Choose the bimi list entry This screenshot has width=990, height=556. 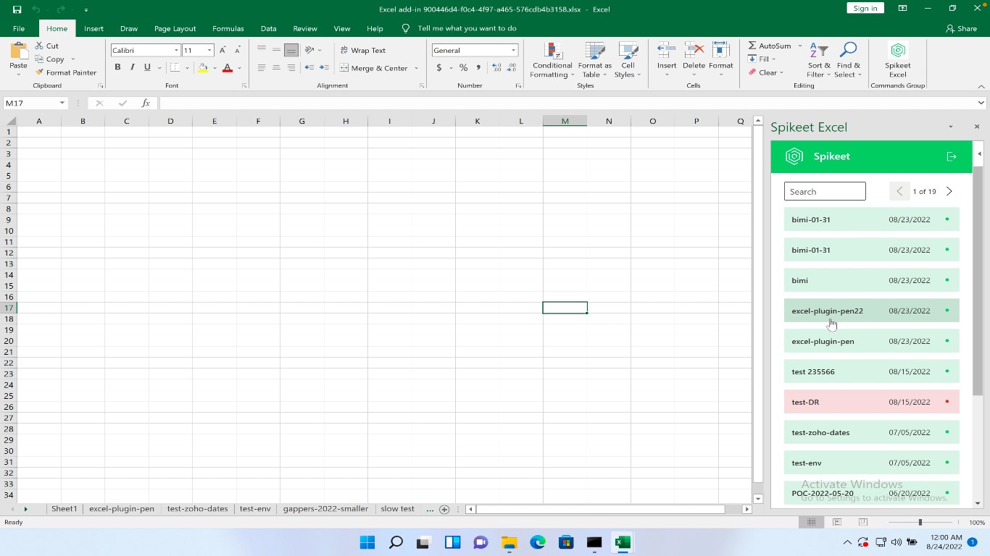pos(871,280)
